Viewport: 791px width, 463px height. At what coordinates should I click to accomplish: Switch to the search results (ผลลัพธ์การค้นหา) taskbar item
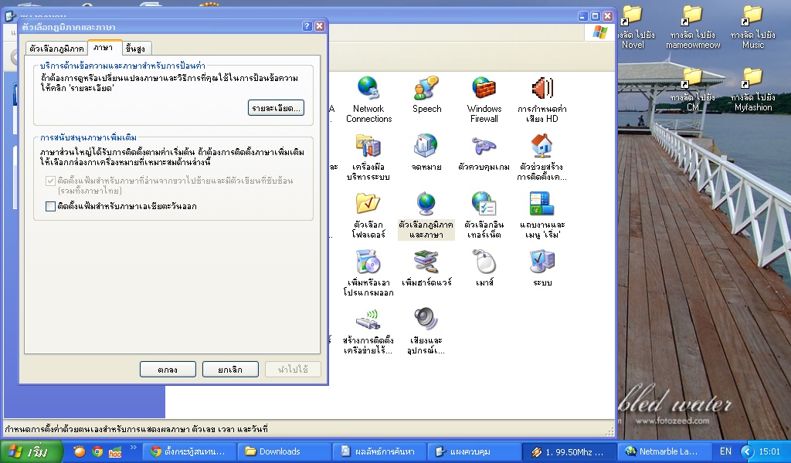pyautogui.click(x=379, y=451)
